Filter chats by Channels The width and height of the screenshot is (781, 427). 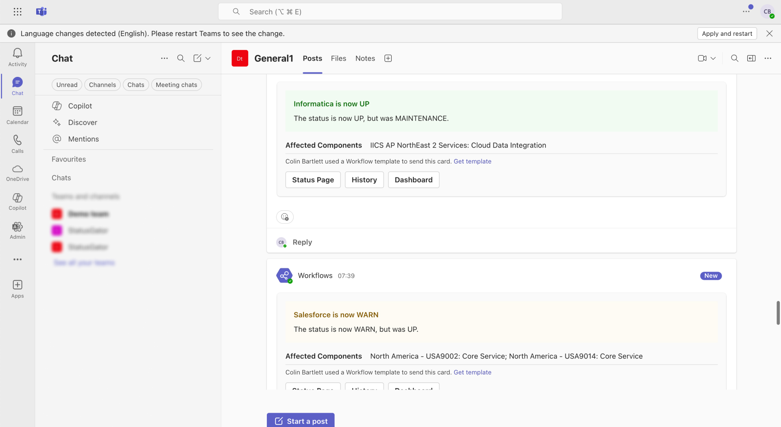tap(103, 85)
